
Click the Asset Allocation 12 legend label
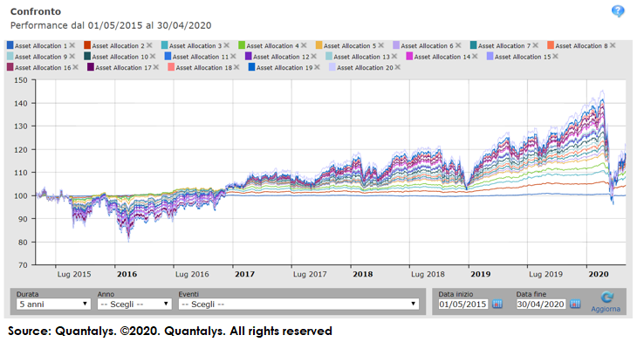point(281,57)
